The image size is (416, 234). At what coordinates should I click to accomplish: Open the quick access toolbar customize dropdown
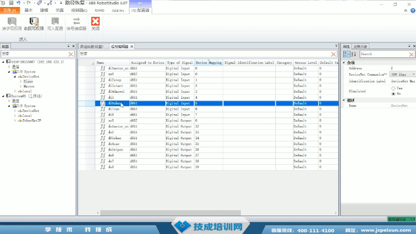pyautogui.click(x=61, y=3)
